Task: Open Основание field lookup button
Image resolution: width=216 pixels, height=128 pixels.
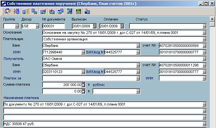Action: pyautogui.click(x=205, y=33)
